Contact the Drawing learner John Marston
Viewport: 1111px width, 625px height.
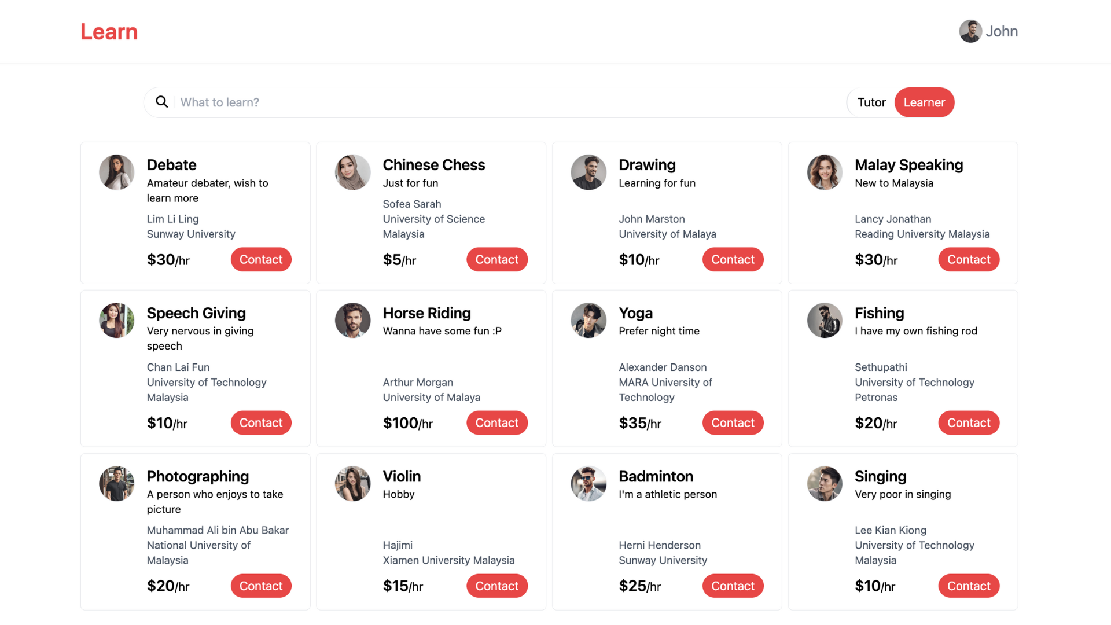click(x=733, y=259)
